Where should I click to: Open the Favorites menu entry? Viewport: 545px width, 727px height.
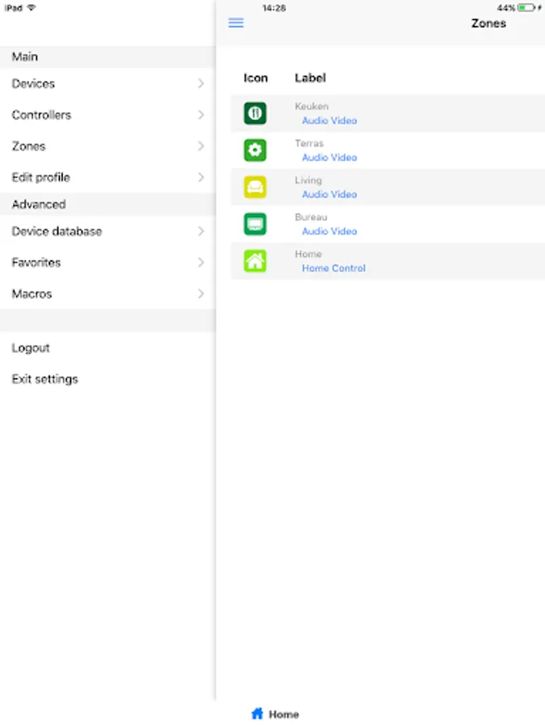[x=107, y=263]
